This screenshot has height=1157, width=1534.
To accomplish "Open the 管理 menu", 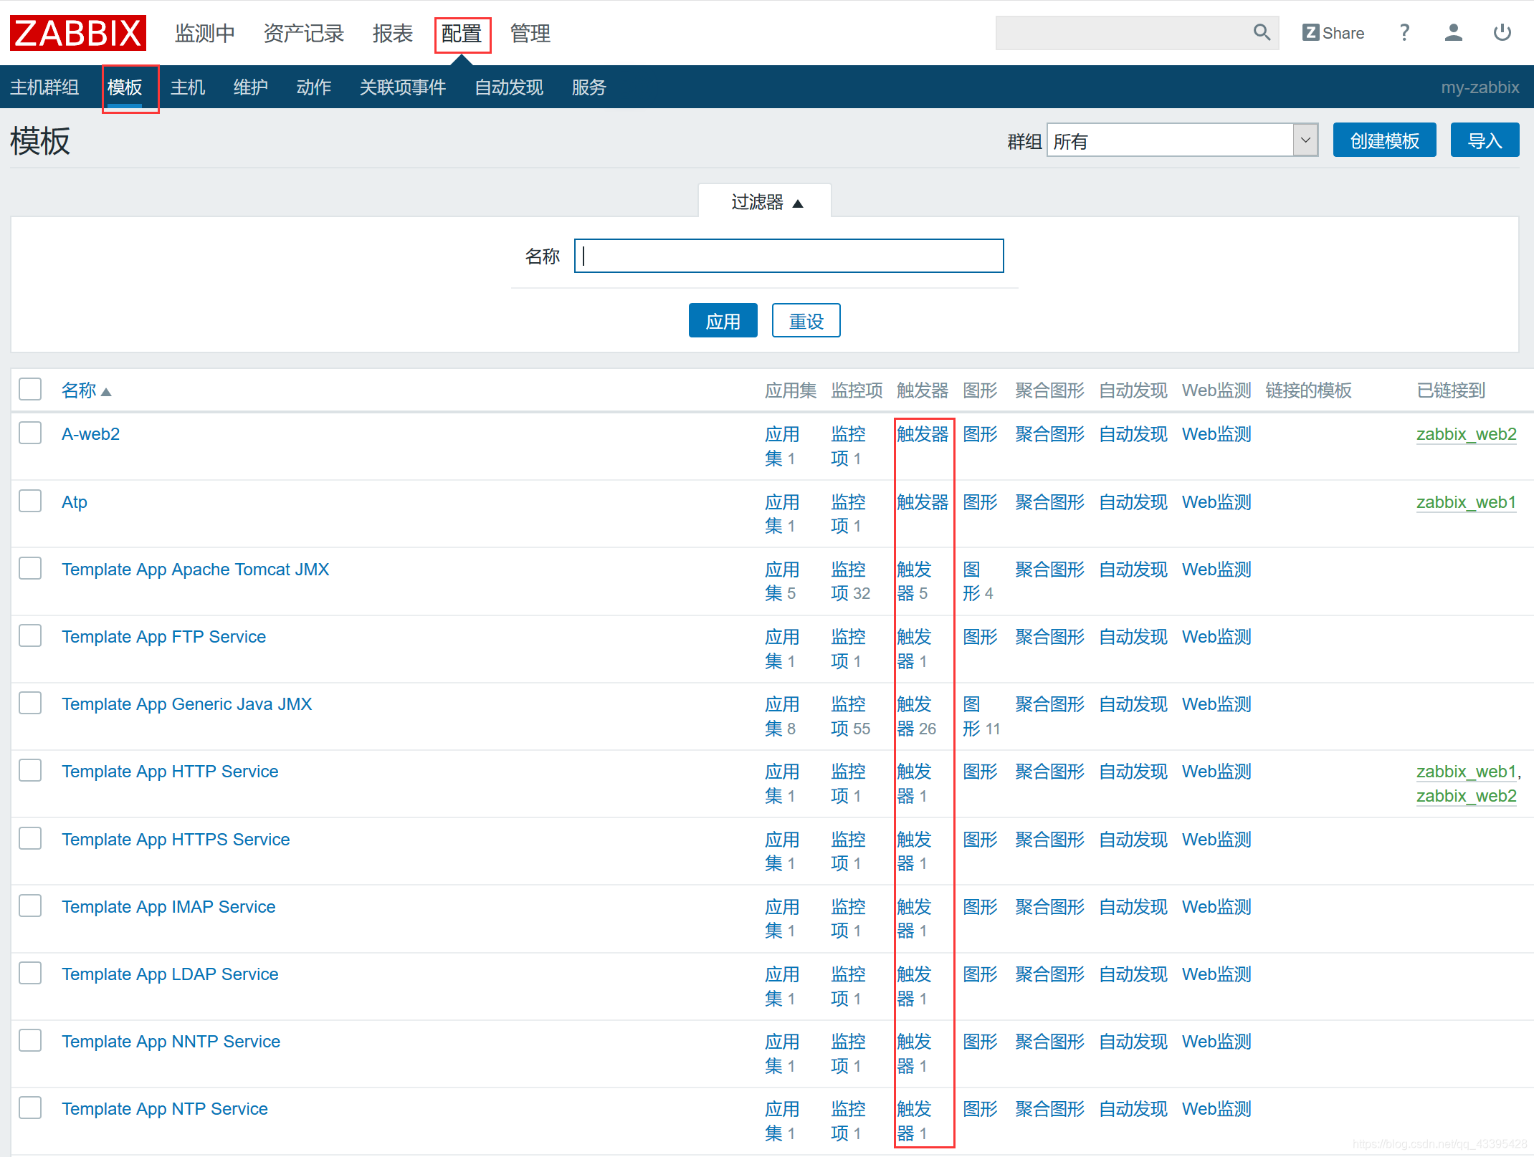I will [530, 33].
